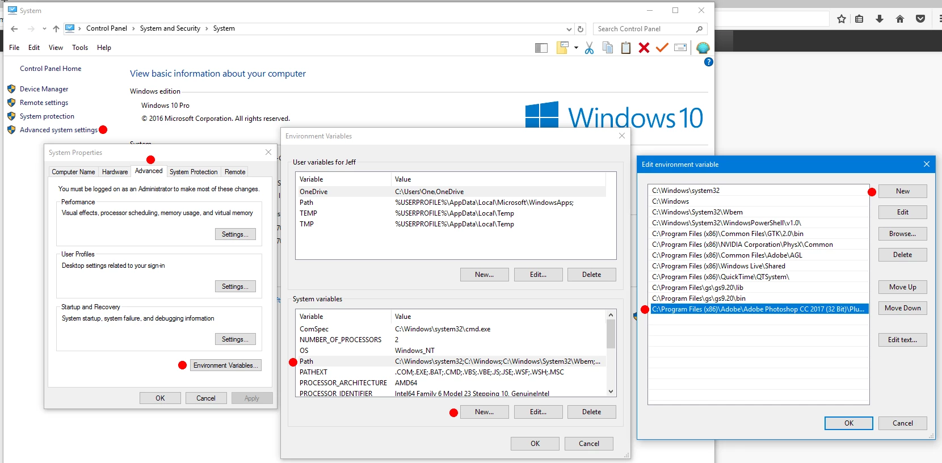Click Move Down in Edit environment variable

902,308
